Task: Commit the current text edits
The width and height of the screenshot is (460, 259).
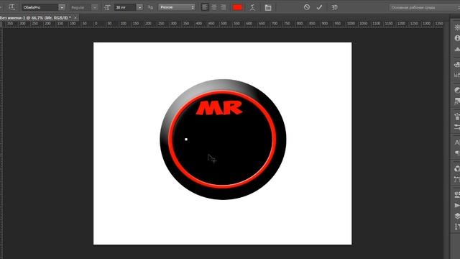Action: click(x=319, y=7)
